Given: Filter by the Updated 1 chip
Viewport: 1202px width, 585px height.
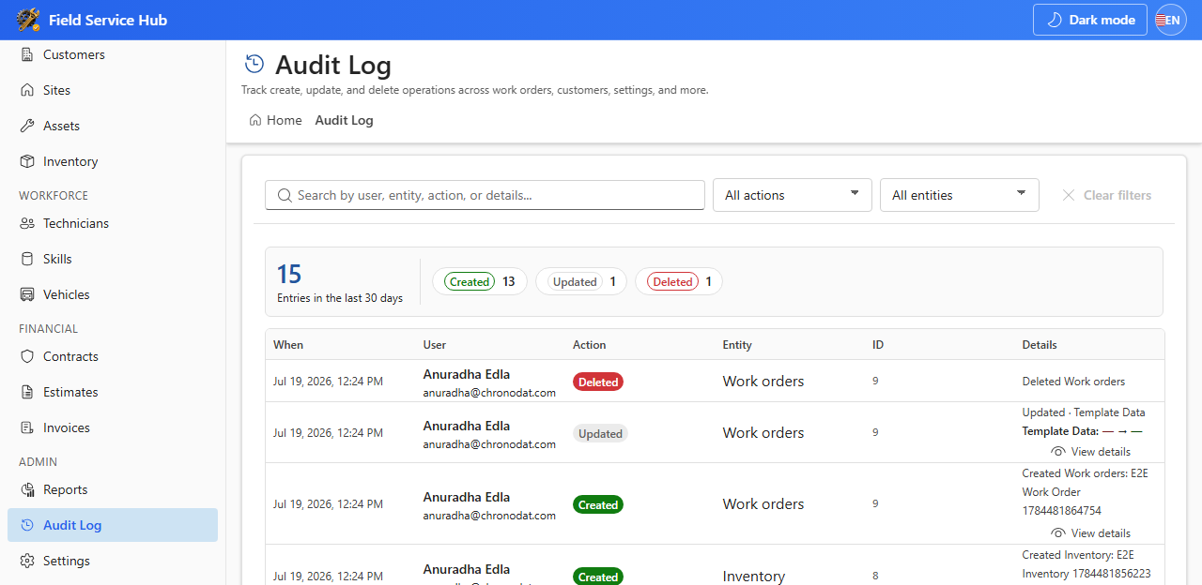Looking at the screenshot, I should (580, 281).
